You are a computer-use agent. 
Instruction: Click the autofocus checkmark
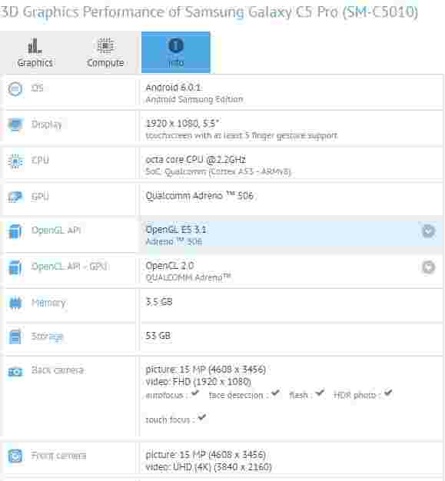[195, 393]
